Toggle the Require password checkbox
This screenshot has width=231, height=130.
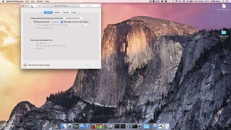35,22
